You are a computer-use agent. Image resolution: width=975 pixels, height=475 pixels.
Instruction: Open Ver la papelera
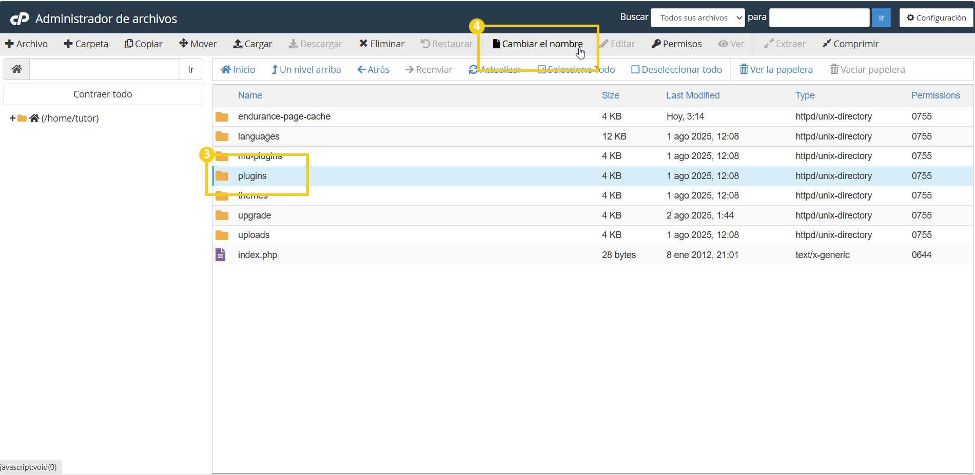tap(776, 70)
